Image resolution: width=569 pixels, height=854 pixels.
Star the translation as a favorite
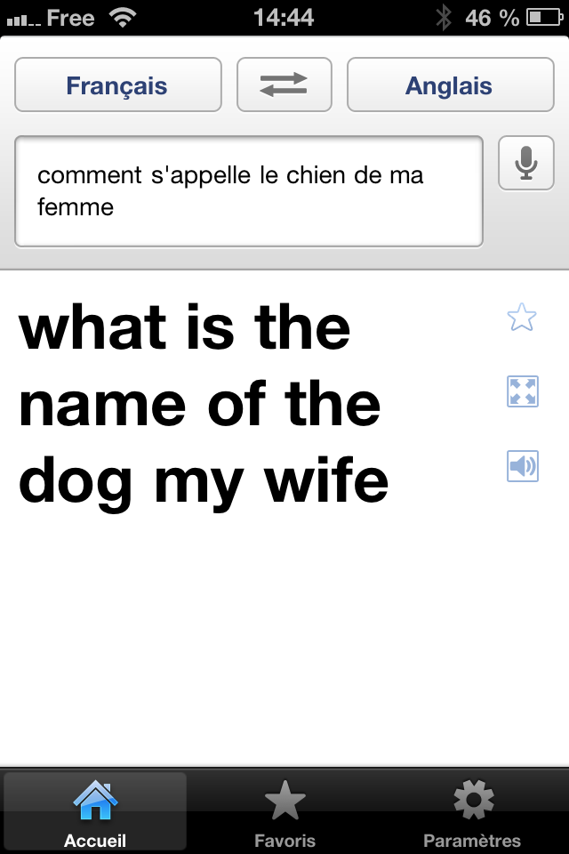pos(522,317)
